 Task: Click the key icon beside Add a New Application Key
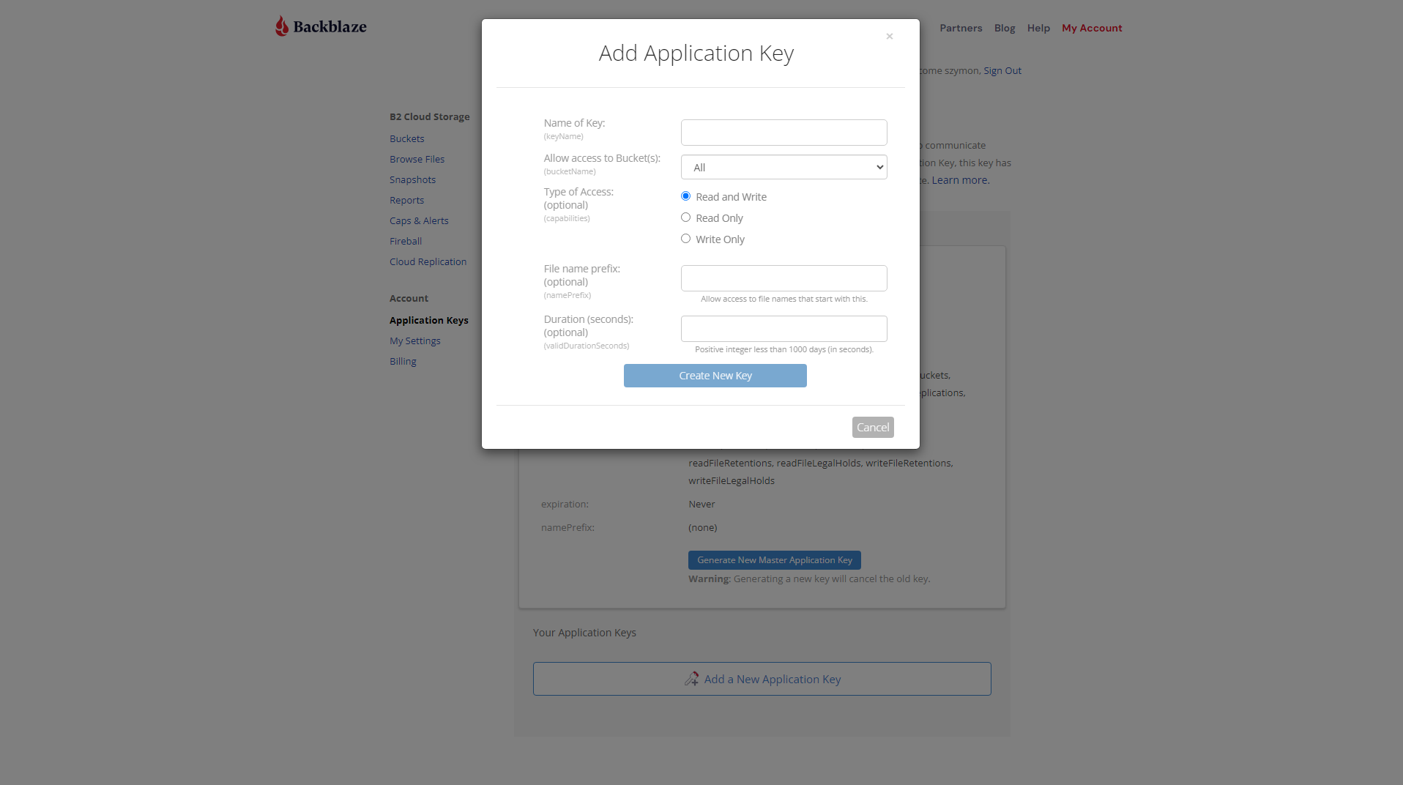pos(691,679)
